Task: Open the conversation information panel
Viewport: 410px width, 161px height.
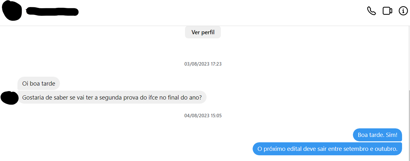Action: (403, 11)
